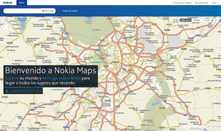Image resolution: width=221 pixels, height=131 pixels.
Task: Zoom in with the plus button
Action: [6, 35]
